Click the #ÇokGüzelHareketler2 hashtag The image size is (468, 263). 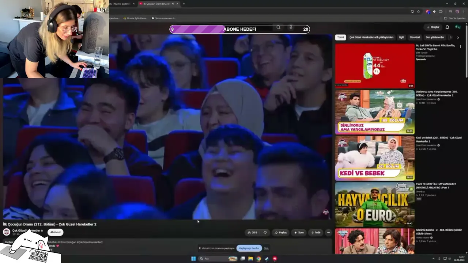(90, 242)
